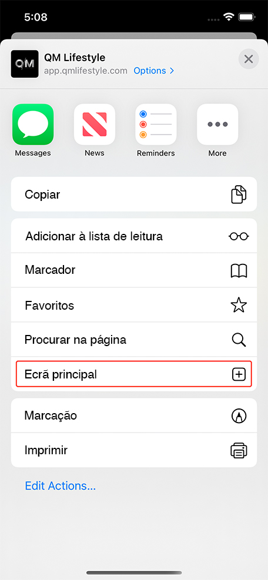Expand the Options chevron
This screenshot has width=268, height=580.
coord(153,71)
